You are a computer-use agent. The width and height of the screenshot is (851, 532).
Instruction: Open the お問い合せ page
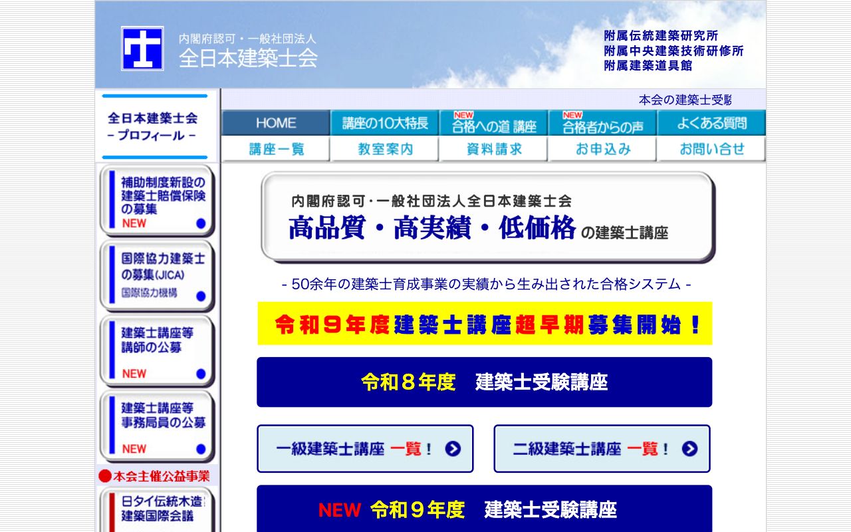pos(711,149)
